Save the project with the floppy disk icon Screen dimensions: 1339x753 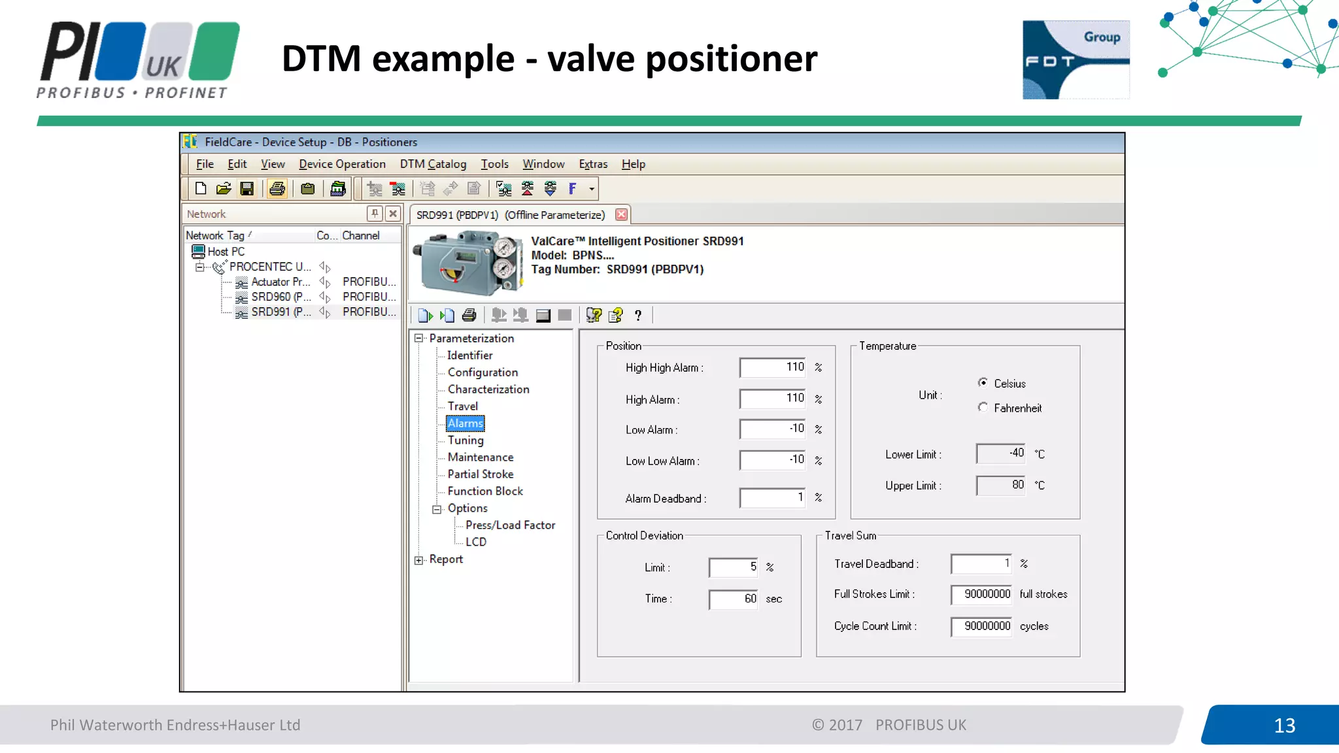[246, 189]
